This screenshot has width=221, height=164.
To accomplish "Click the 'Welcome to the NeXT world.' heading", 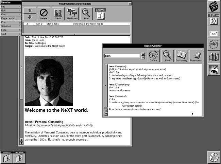I will (56, 110).
